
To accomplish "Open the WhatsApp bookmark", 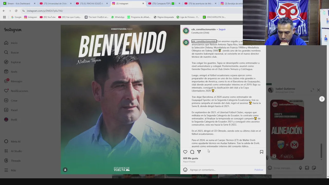I will [118, 17].
